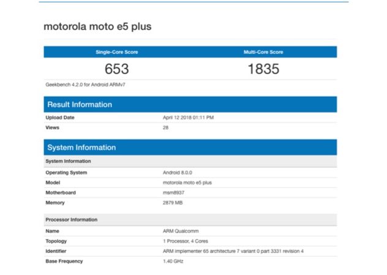Click the gray Processor Information sub-header row
Viewport: 387px width, 275px height.
(x=190, y=219)
